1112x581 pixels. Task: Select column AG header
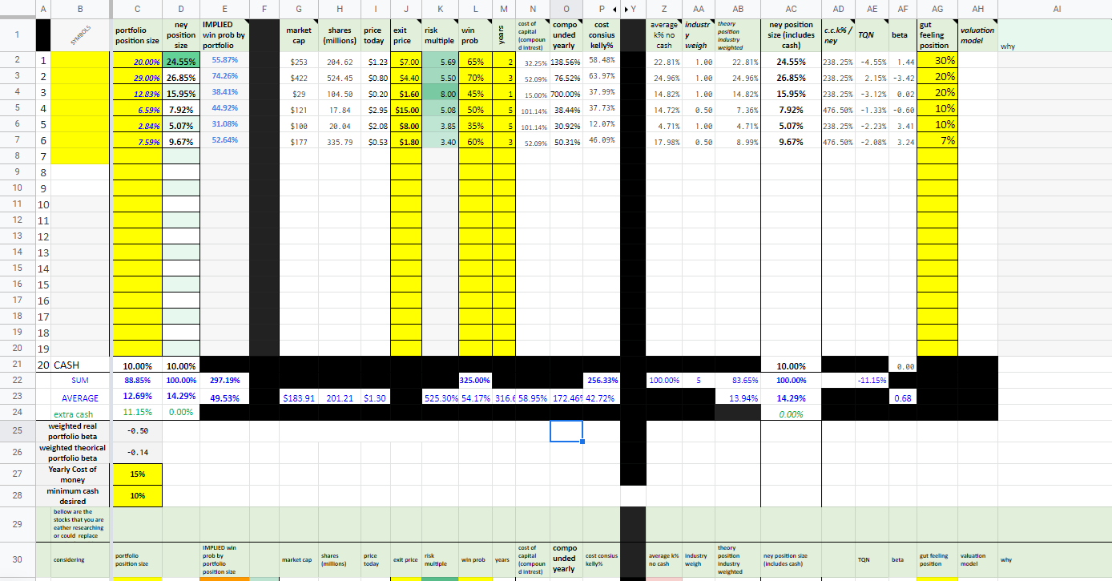pyautogui.click(x=937, y=8)
